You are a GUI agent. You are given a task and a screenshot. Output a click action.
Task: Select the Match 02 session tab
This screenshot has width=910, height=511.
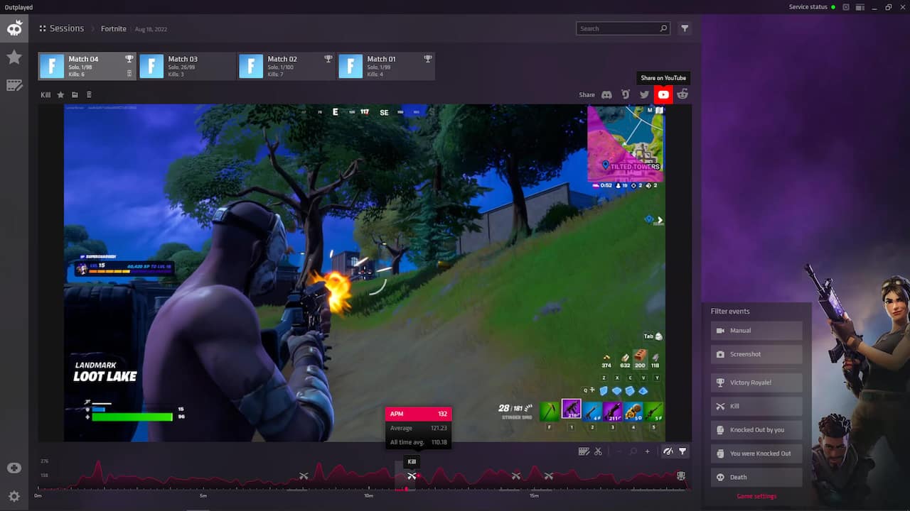pyautogui.click(x=287, y=66)
